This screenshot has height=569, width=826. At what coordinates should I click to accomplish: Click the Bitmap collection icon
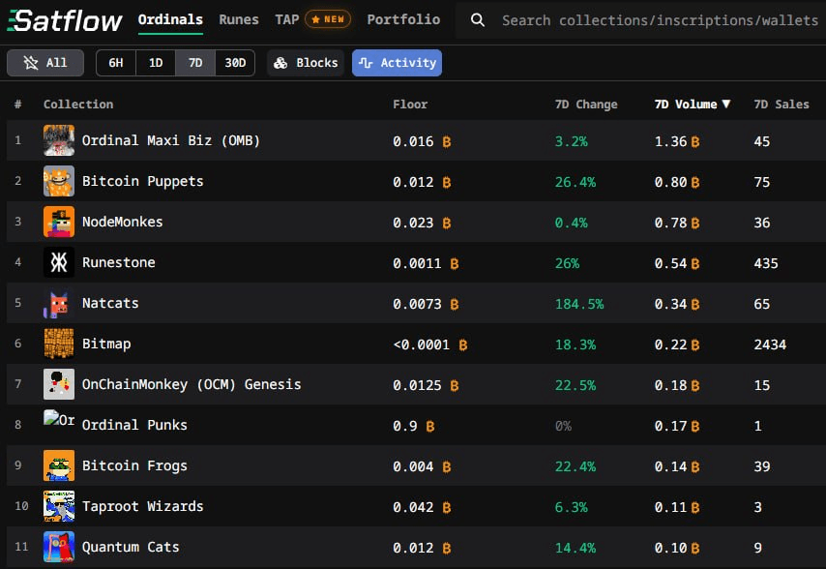click(59, 344)
